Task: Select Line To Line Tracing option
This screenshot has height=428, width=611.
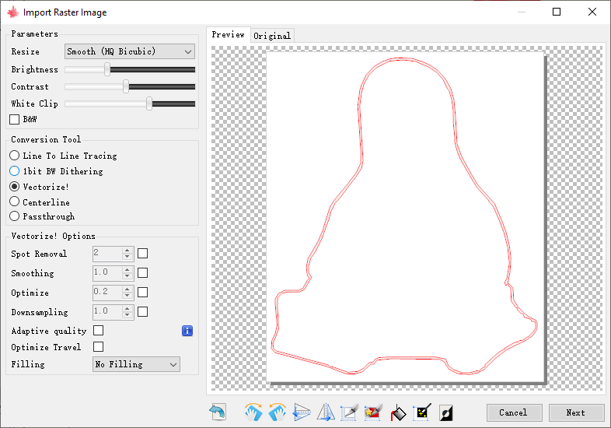Action: tap(15, 156)
